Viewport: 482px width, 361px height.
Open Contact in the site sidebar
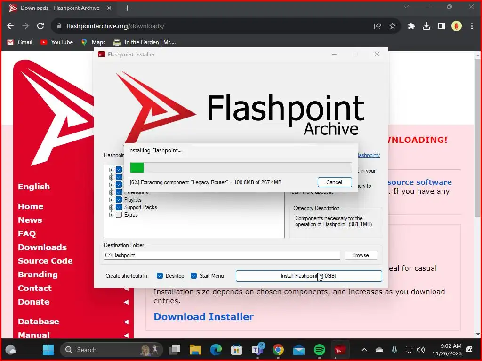click(x=35, y=288)
